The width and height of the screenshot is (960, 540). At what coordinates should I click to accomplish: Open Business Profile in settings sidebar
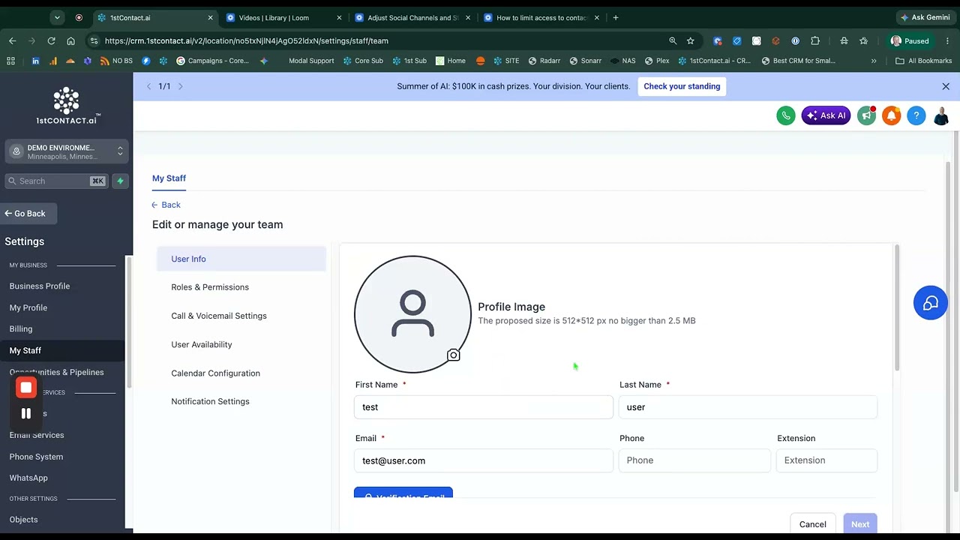point(40,286)
